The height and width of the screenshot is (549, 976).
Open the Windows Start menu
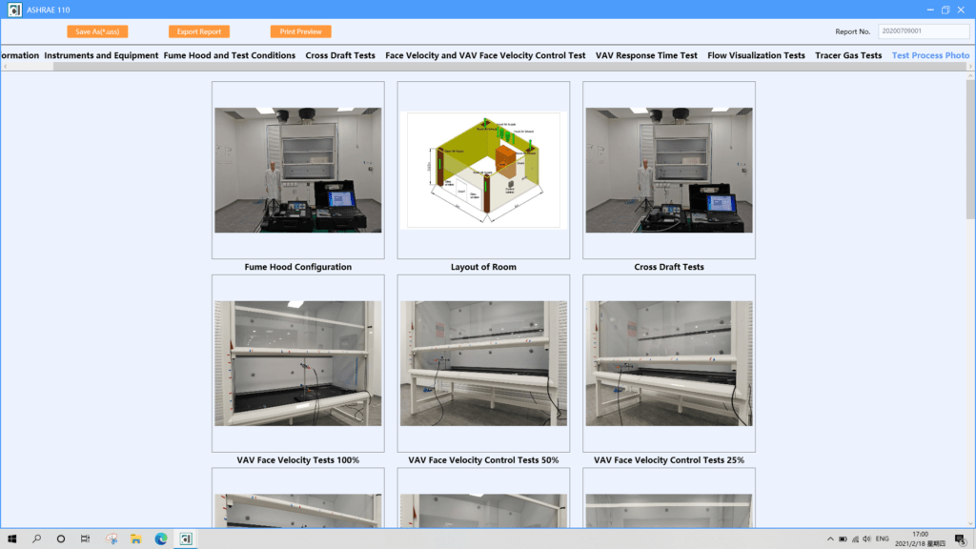click(x=12, y=539)
